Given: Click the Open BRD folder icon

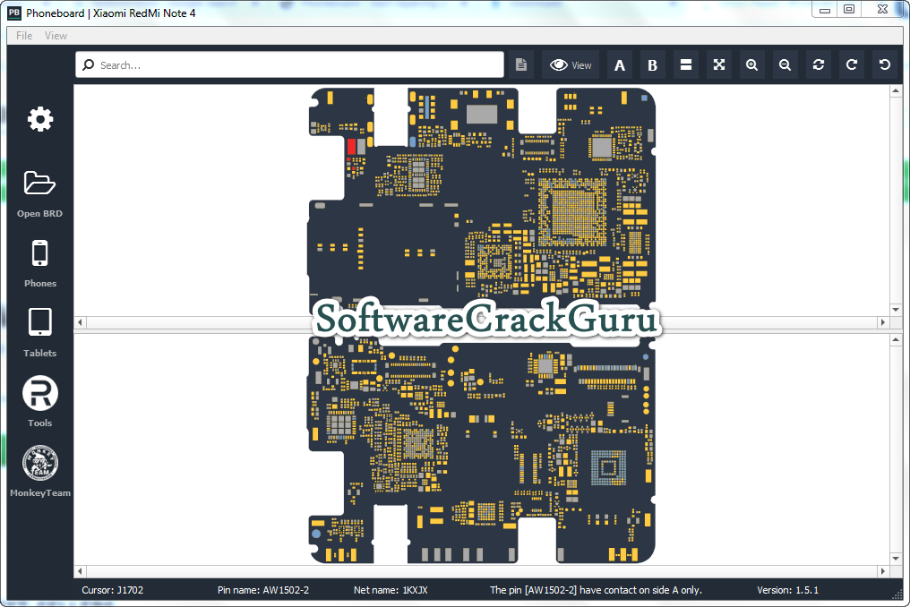Looking at the screenshot, I should 39,184.
